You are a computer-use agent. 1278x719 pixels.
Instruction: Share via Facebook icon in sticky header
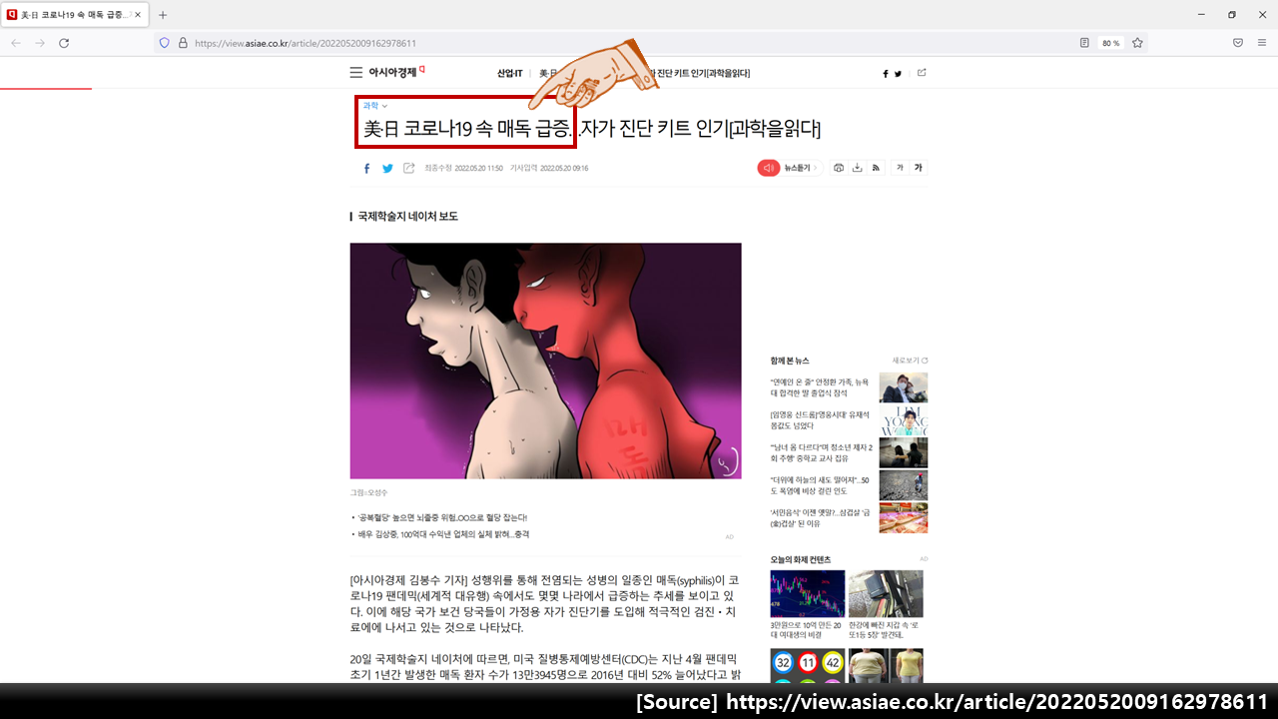(x=885, y=74)
